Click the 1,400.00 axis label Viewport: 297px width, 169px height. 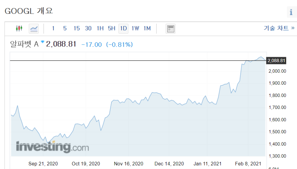[x=277, y=144]
